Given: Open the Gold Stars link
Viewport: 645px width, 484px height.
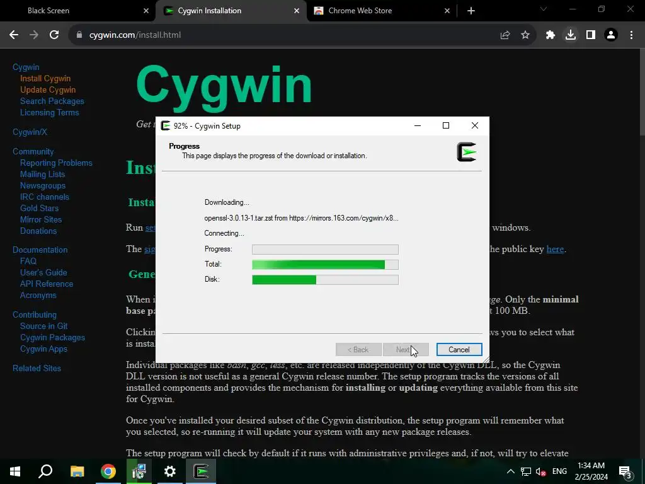Looking at the screenshot, I should (39, 208).
